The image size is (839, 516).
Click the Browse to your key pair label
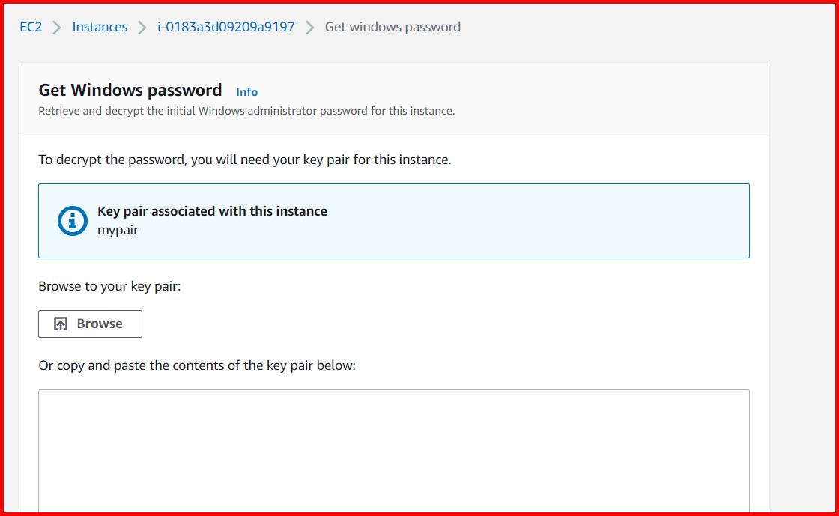(109, 285)
